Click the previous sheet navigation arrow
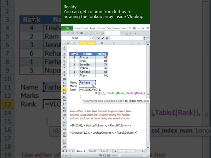The width and height of the screenshot is (211, 158). (66, 151)
